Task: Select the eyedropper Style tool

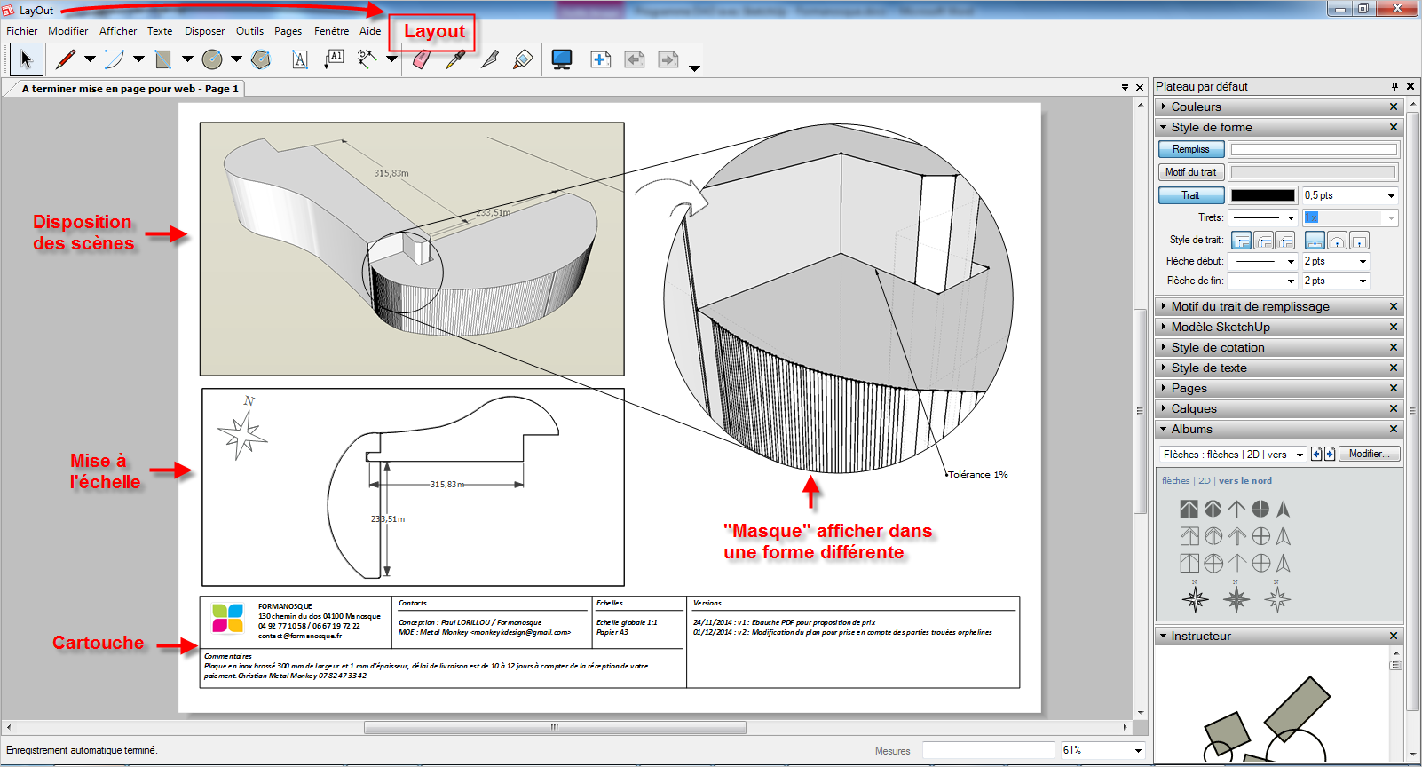Action: pos(455,59)
